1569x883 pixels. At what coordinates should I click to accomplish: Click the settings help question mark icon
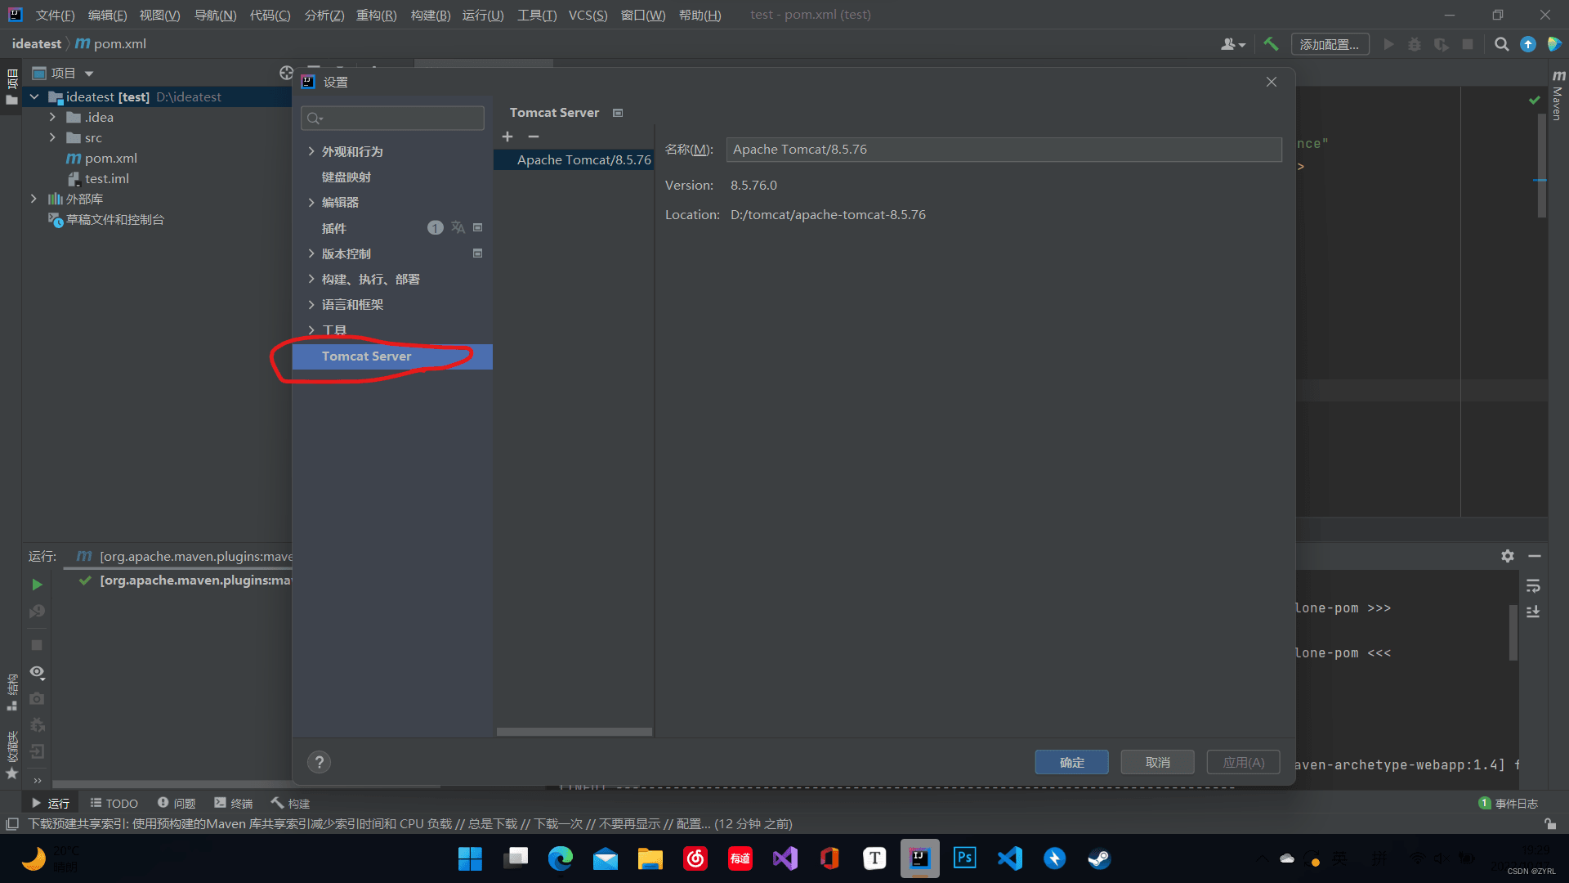point(319,762)
